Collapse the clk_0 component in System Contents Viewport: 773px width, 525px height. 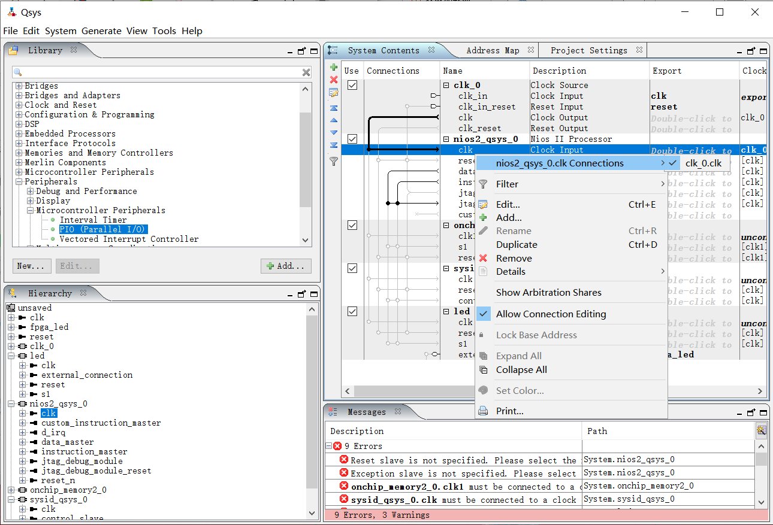446,85
